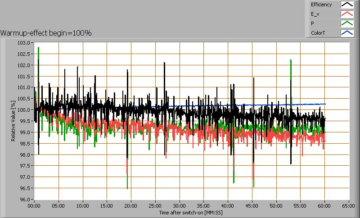
Task: Click the tall green spike peak near 53:00
Action: click(x=291, y=60)
